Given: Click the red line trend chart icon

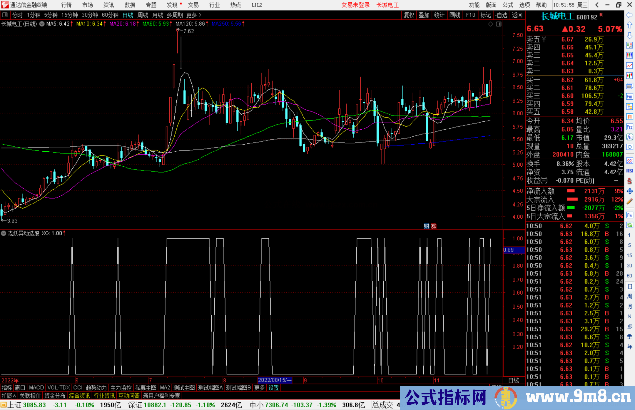Looking at the screenshot, I should coord(629,65).
